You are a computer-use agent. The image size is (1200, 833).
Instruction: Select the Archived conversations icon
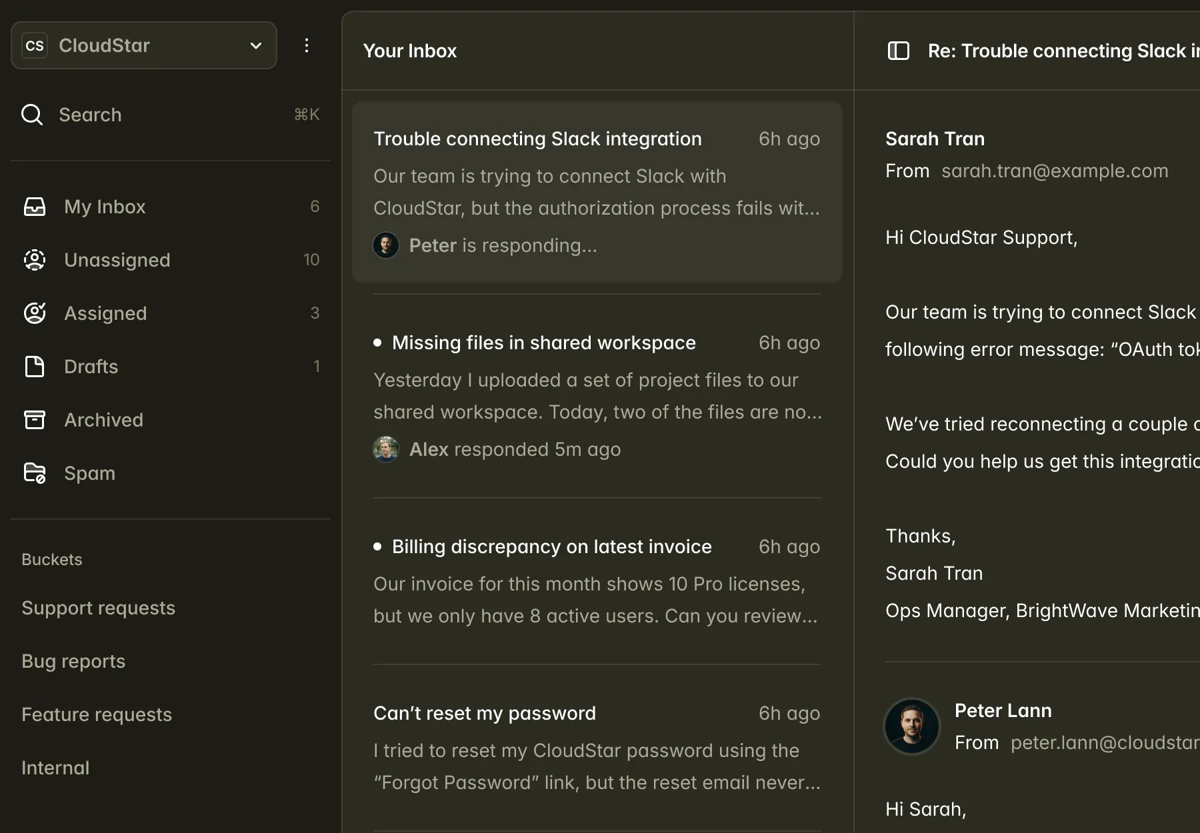[x=35, y=420]
